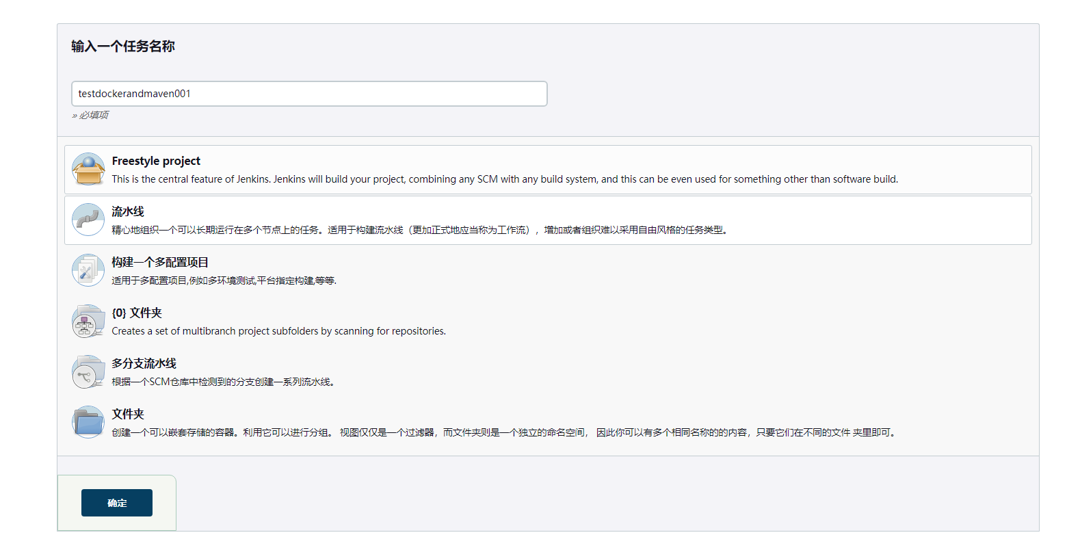
Task: Click the 构建一个多配置项目 tools icon
Action: point(88,271)
